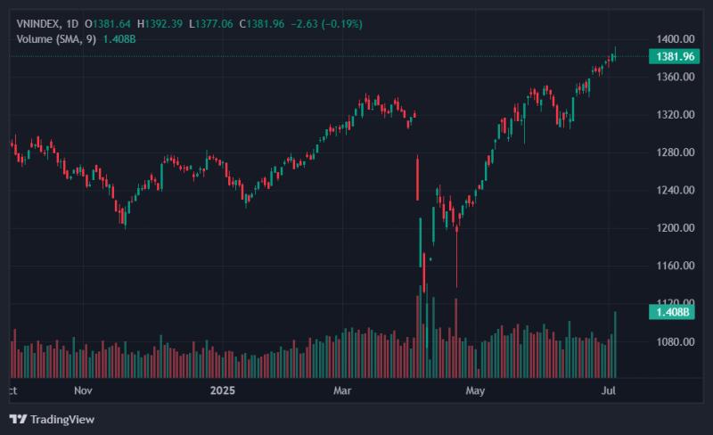Click the 1360.00 price axis label

click(676, 77)
